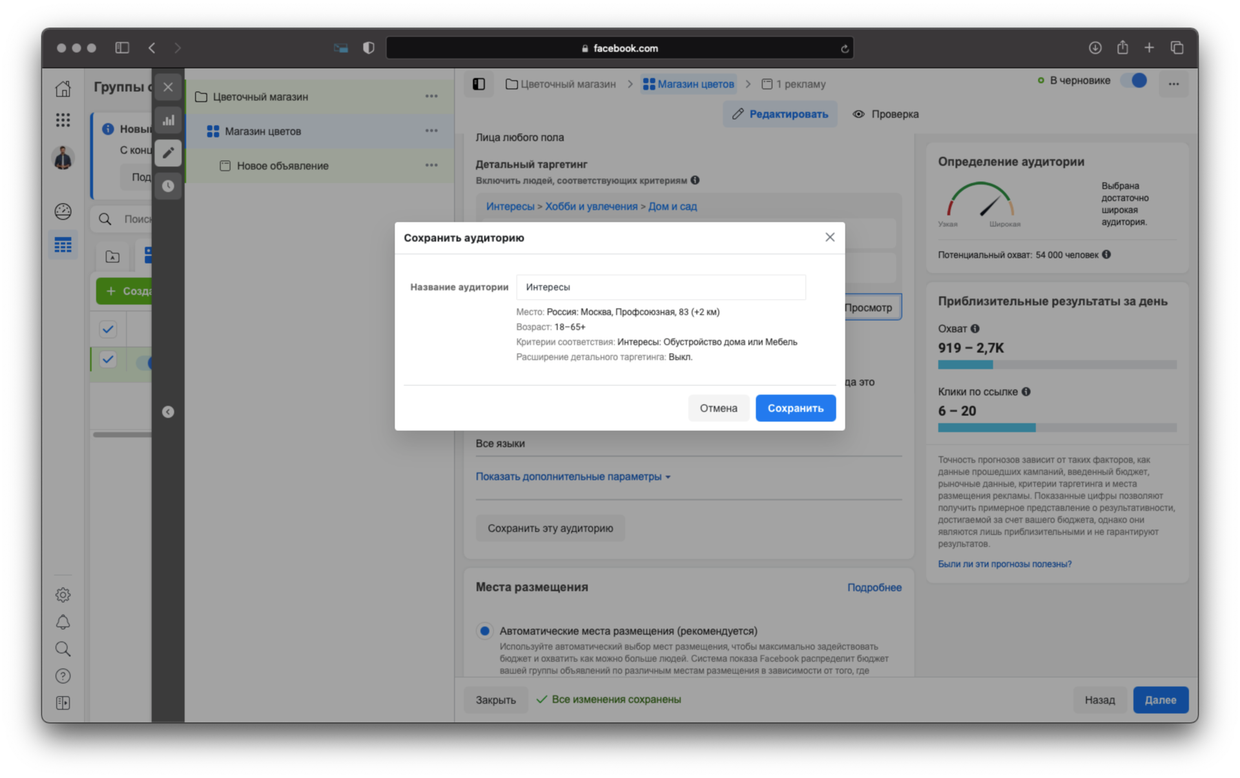Expand Показать дополнительные параметры dropdown
This screenshot has width=1240, height=778.
[575, 476]
